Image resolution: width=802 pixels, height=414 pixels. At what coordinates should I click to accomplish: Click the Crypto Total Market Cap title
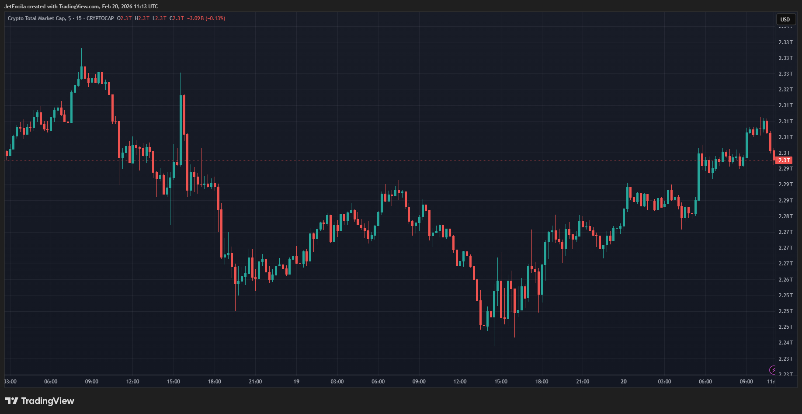coord(37,18)
